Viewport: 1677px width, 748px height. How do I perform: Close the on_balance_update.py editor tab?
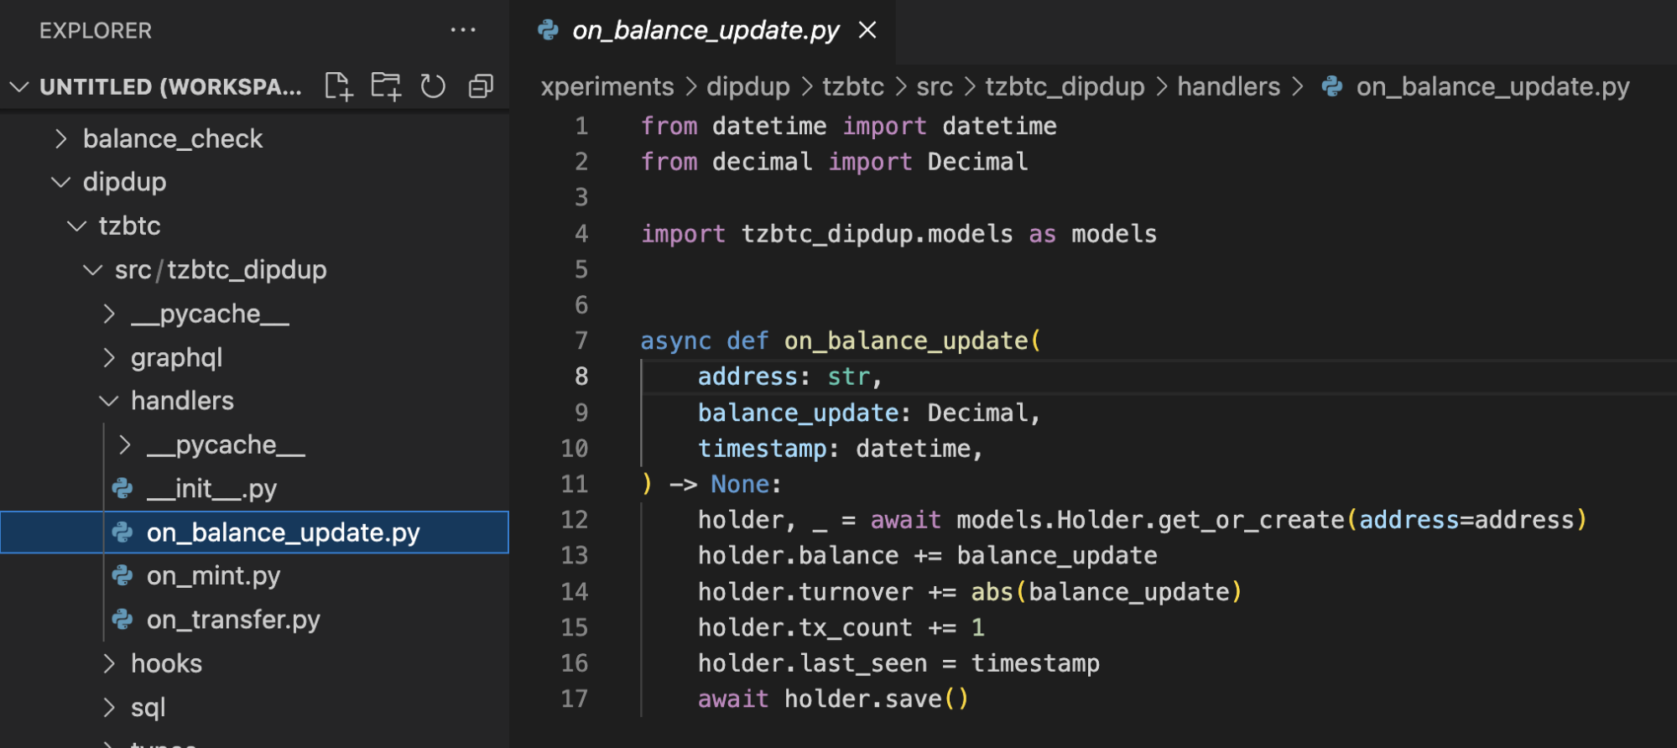pos(867,30)
